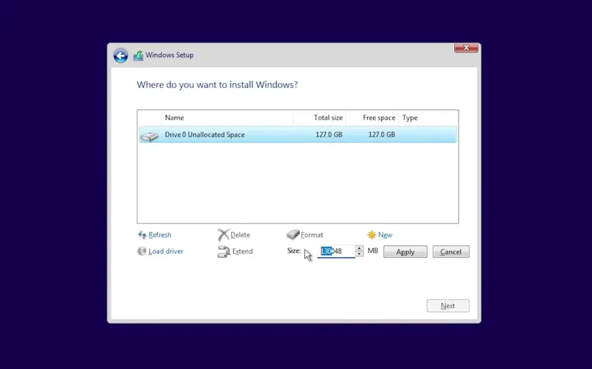The width and height of the screenshot is (592, 369).
Task: Click the back navigation arrow
Action: pyautogui.click(x=120, y=56)
